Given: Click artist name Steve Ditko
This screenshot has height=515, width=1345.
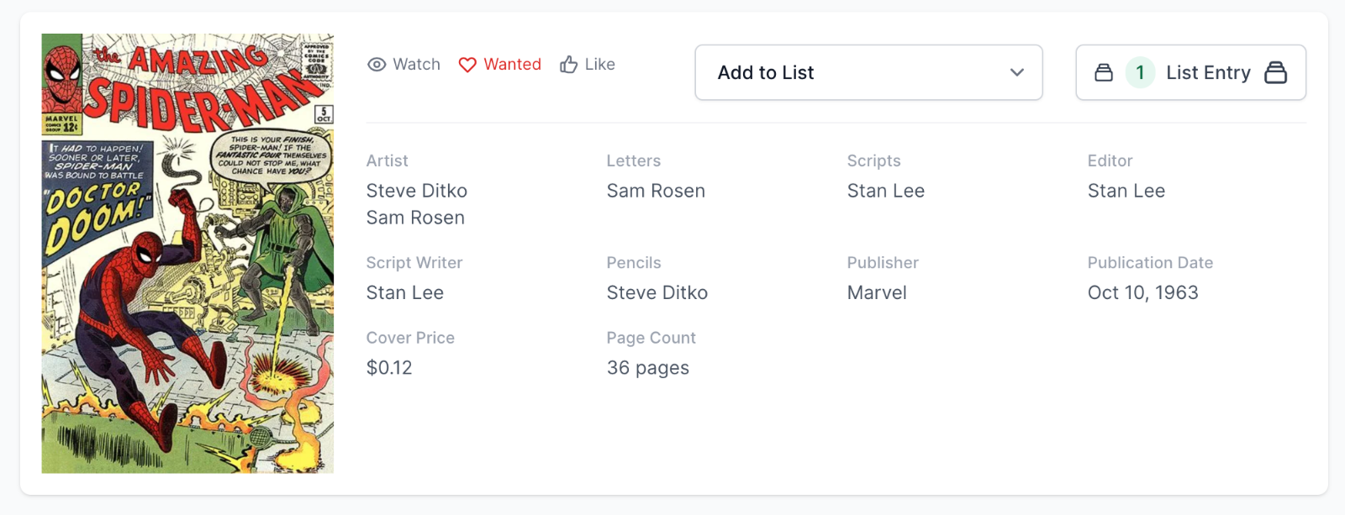Looking at the screenshot, I should 416,191.
